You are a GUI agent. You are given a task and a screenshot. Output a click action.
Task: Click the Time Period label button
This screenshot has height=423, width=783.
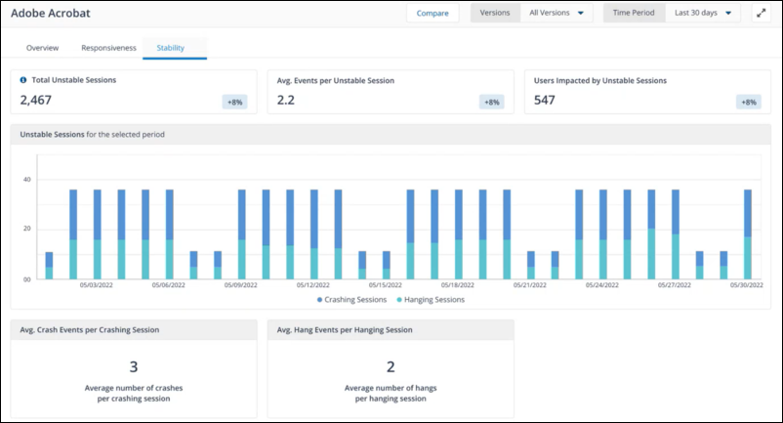tap(633, 14)
